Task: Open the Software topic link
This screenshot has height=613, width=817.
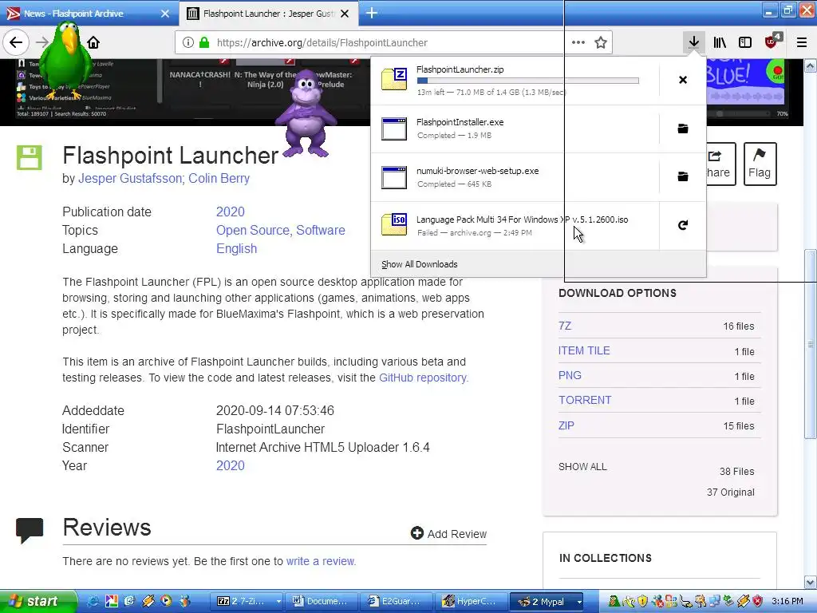Action: pyautogui.click(x=321, y=230)
